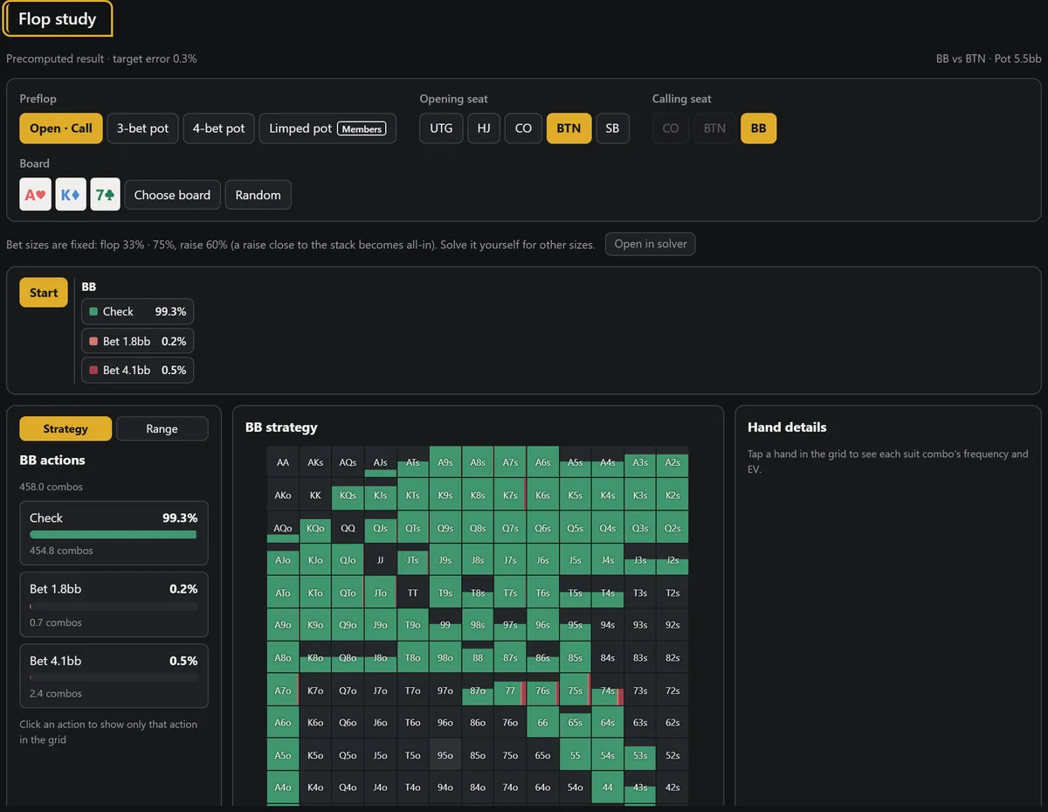
Task: Switch to the Range tab
Action: (162, 428)
